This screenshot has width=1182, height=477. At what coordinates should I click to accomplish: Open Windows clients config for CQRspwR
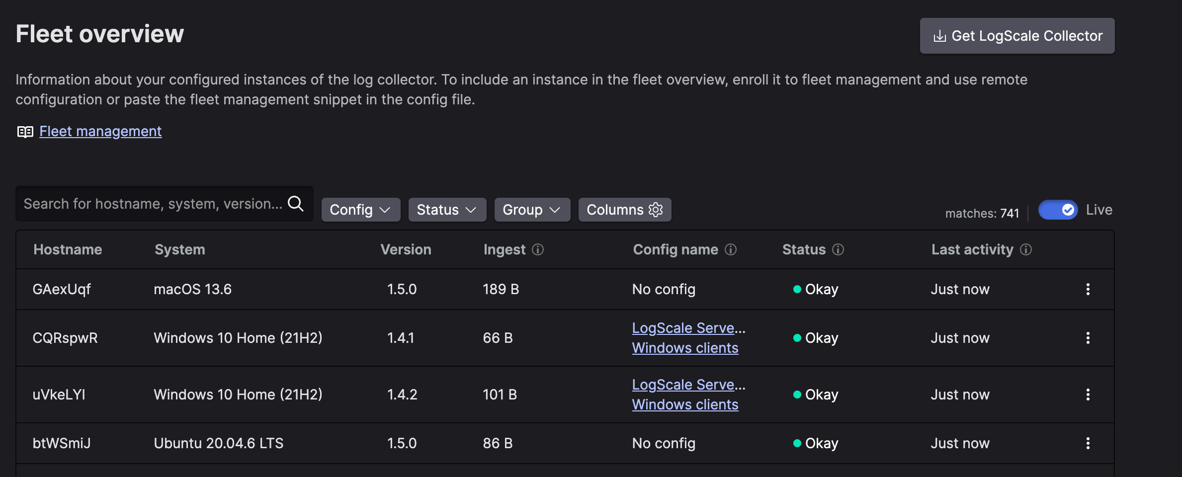(x=685, y=347)
